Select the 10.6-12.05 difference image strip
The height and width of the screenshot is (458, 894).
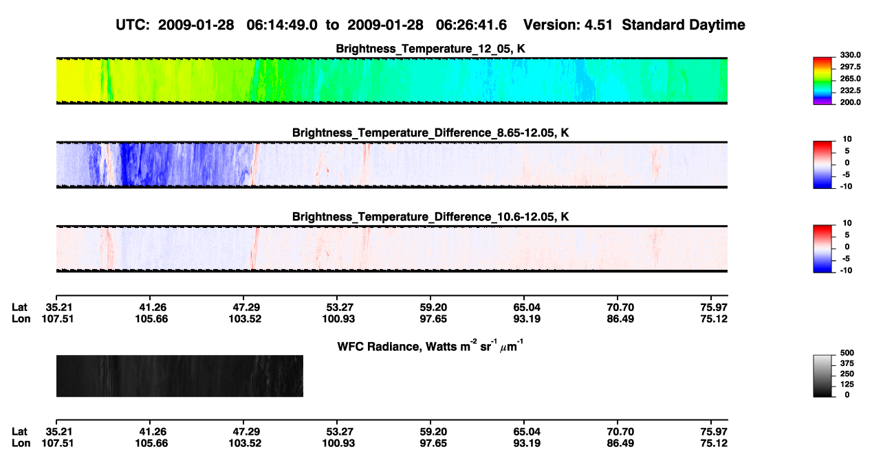[x=392, y=249]
